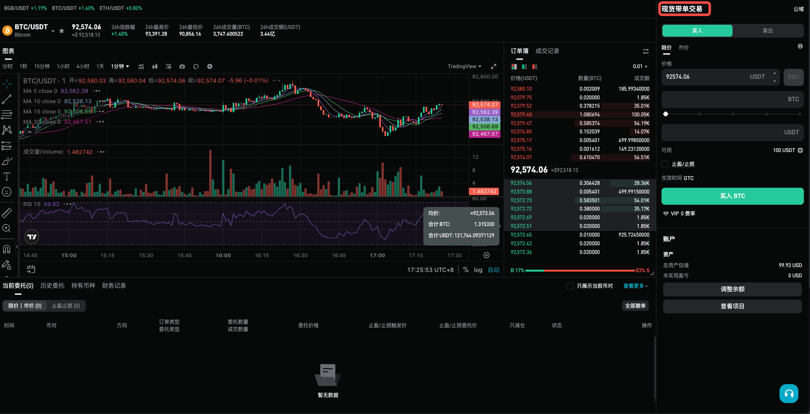Viewport: 810px width, 414px height.
Task: Click the 买入 BTC button
Action: click(732, 196)
